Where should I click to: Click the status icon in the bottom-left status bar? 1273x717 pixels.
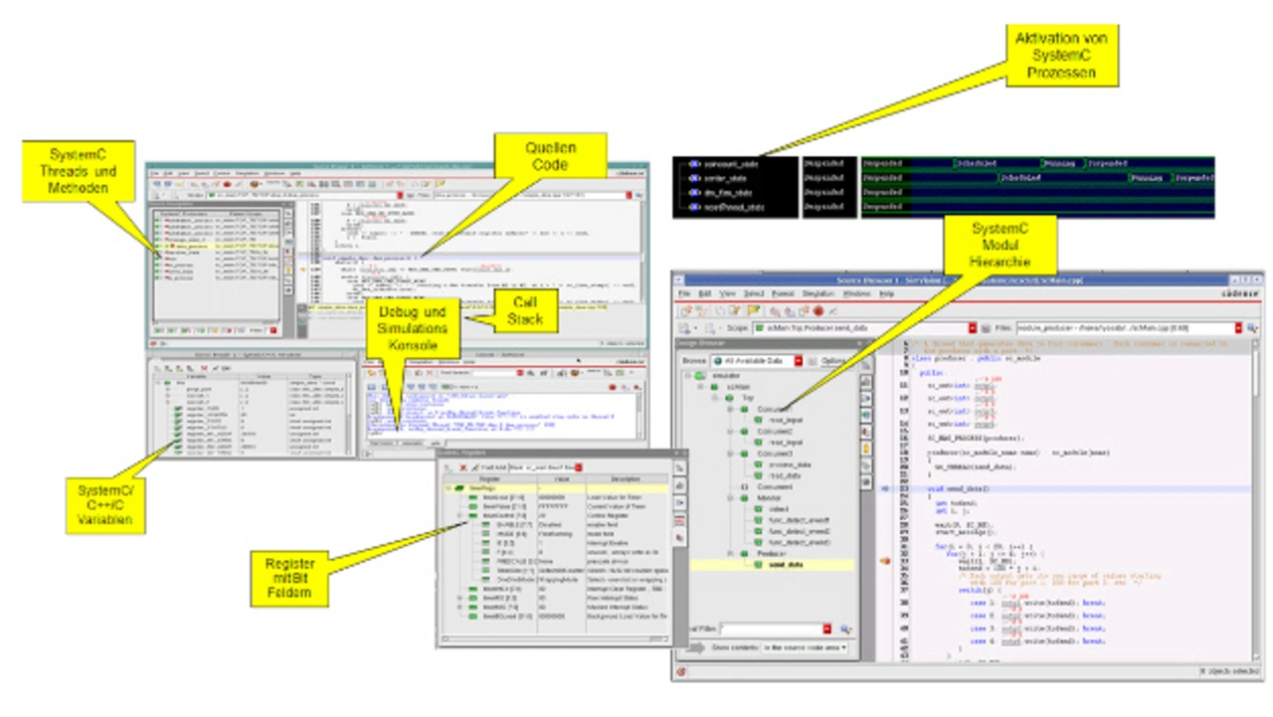[681, 671]
